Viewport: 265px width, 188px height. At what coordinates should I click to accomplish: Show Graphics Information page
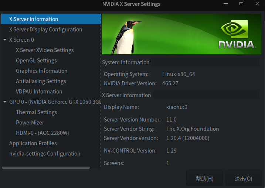41,71
